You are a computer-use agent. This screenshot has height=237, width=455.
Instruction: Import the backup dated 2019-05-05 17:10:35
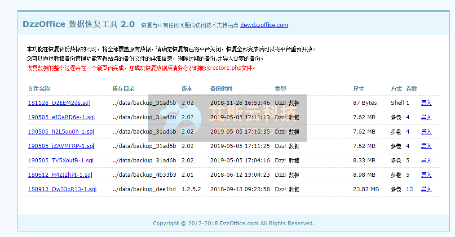(x=426, y=132)
